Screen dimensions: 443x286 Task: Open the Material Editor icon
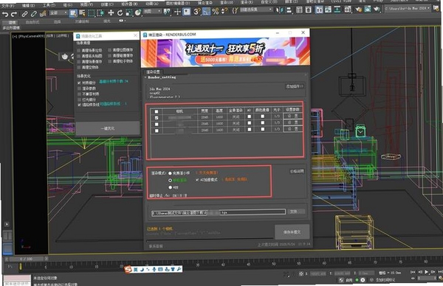[x=348, y=10]
